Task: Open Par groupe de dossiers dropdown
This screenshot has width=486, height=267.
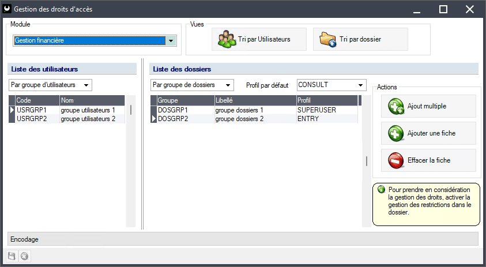Action: point(228,85)
